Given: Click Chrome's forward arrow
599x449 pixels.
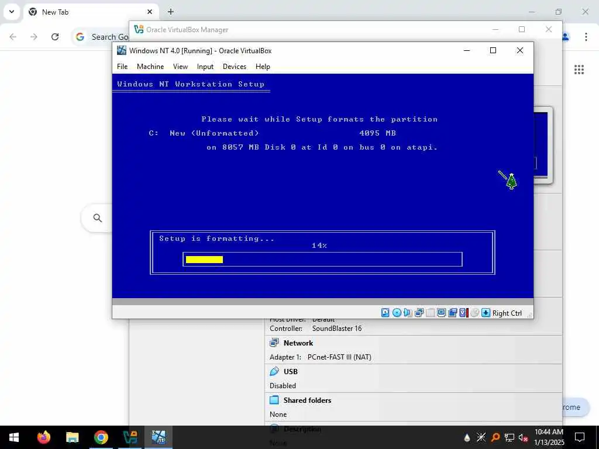Looking at the screenshot, I should (34, 37).
